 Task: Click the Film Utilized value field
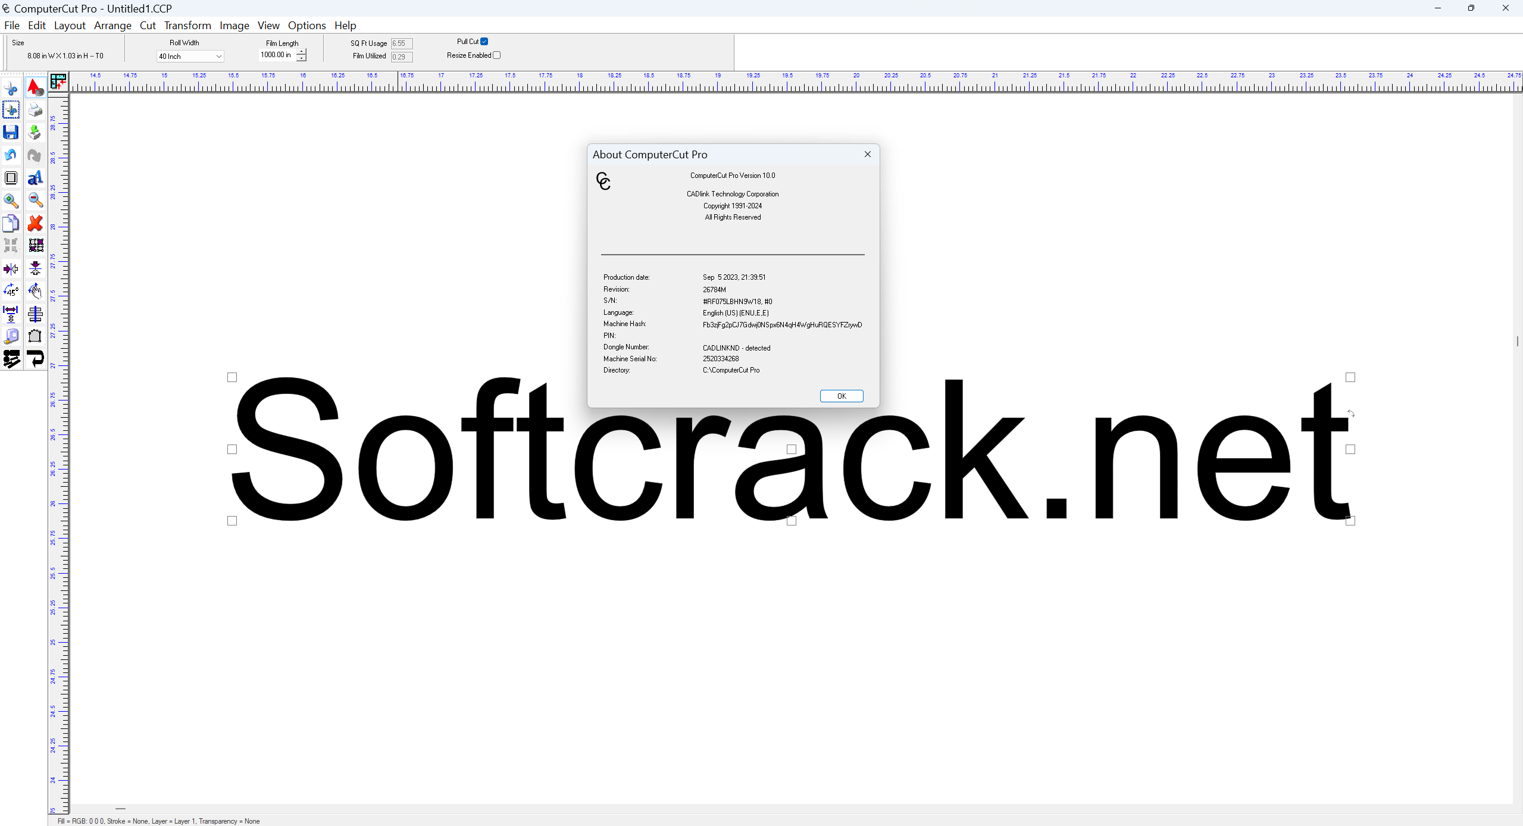pyautogui.click(x=401, y=57)
